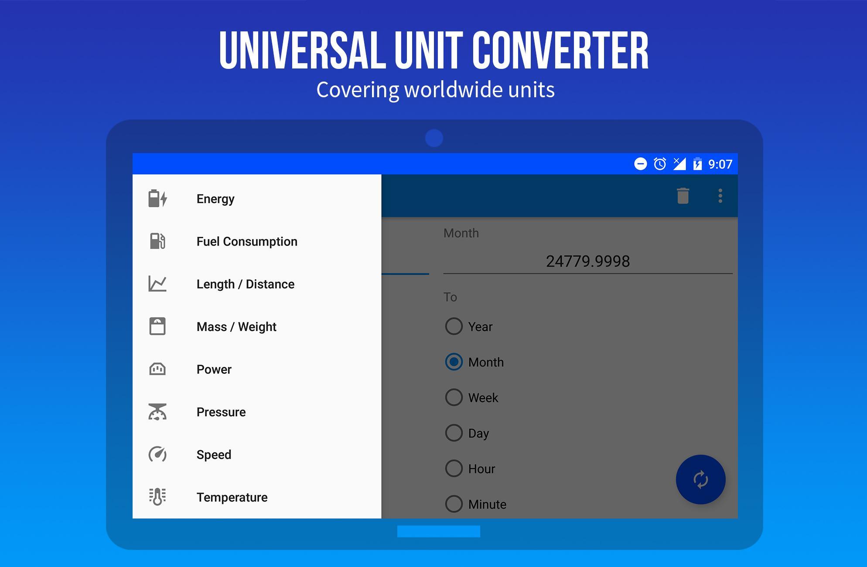Select the Week radio button
Image resolution: width=867 pixels, height=567 pixels.
tap(454, 397)
